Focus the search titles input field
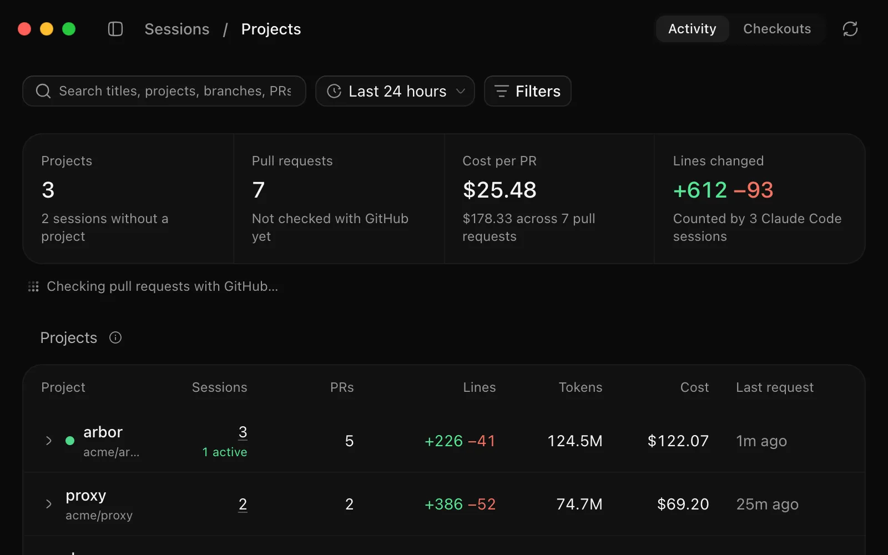This screenshot has width=888, height=555. tap(164, 91)
